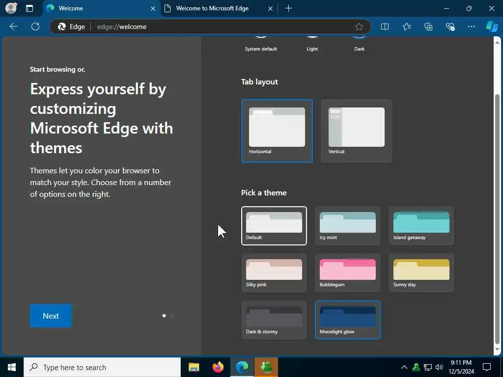Open network status tray icon
503x377 pixels.
[428, 367]
